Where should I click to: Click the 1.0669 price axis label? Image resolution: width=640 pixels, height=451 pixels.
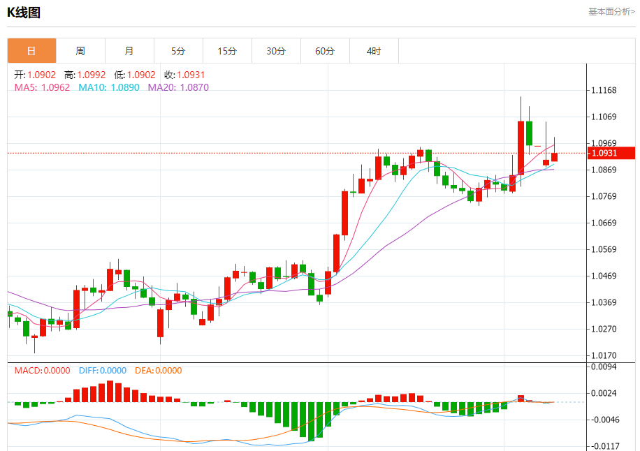[604, 223]
